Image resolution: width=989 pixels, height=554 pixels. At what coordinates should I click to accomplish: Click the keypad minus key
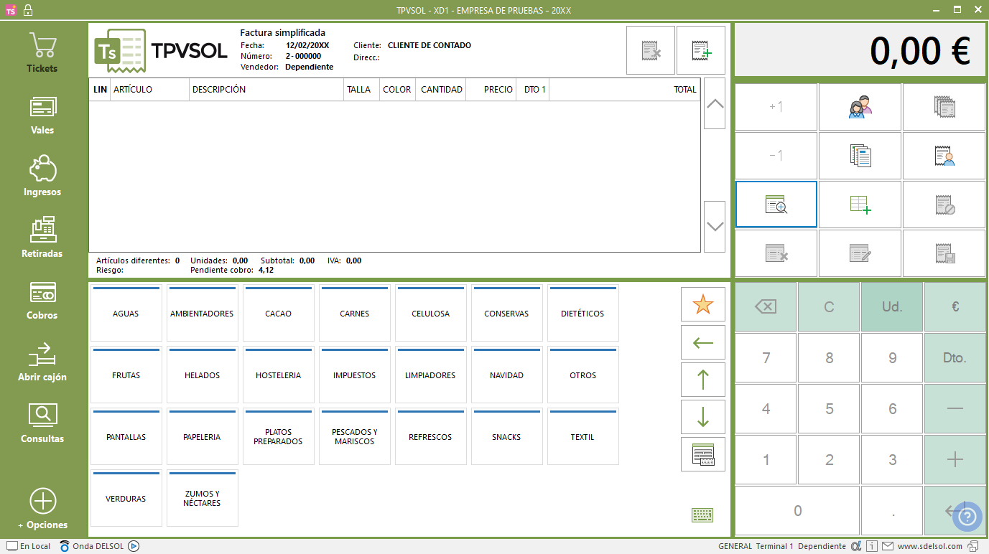click(x=955, y=409)
